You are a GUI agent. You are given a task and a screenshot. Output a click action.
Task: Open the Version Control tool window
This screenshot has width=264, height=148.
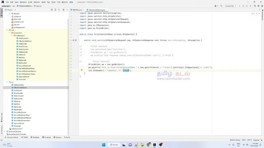[x=12, y=137]
